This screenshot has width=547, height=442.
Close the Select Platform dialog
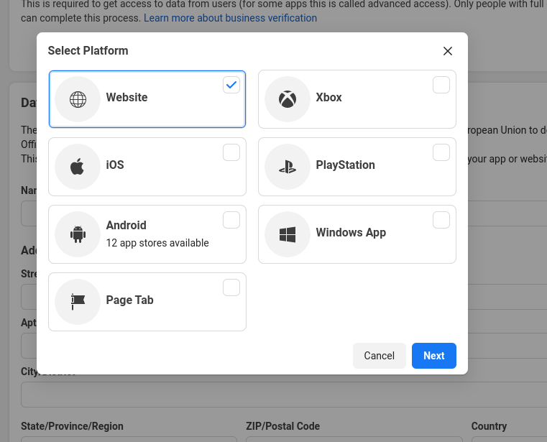click(448, 51)
